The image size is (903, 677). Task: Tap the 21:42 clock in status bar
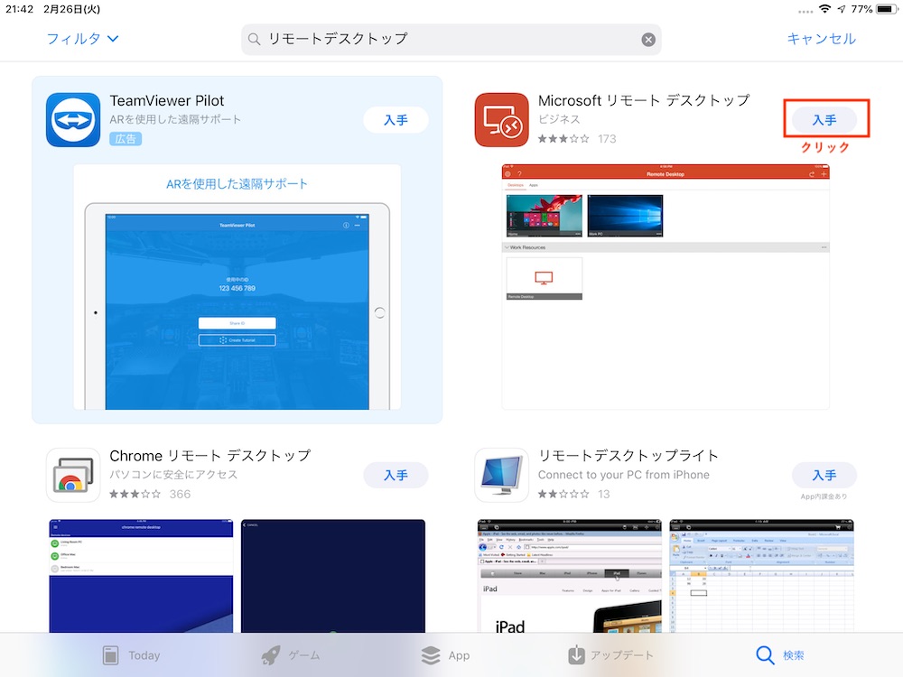pyautogui.click(x=20, y=9)
